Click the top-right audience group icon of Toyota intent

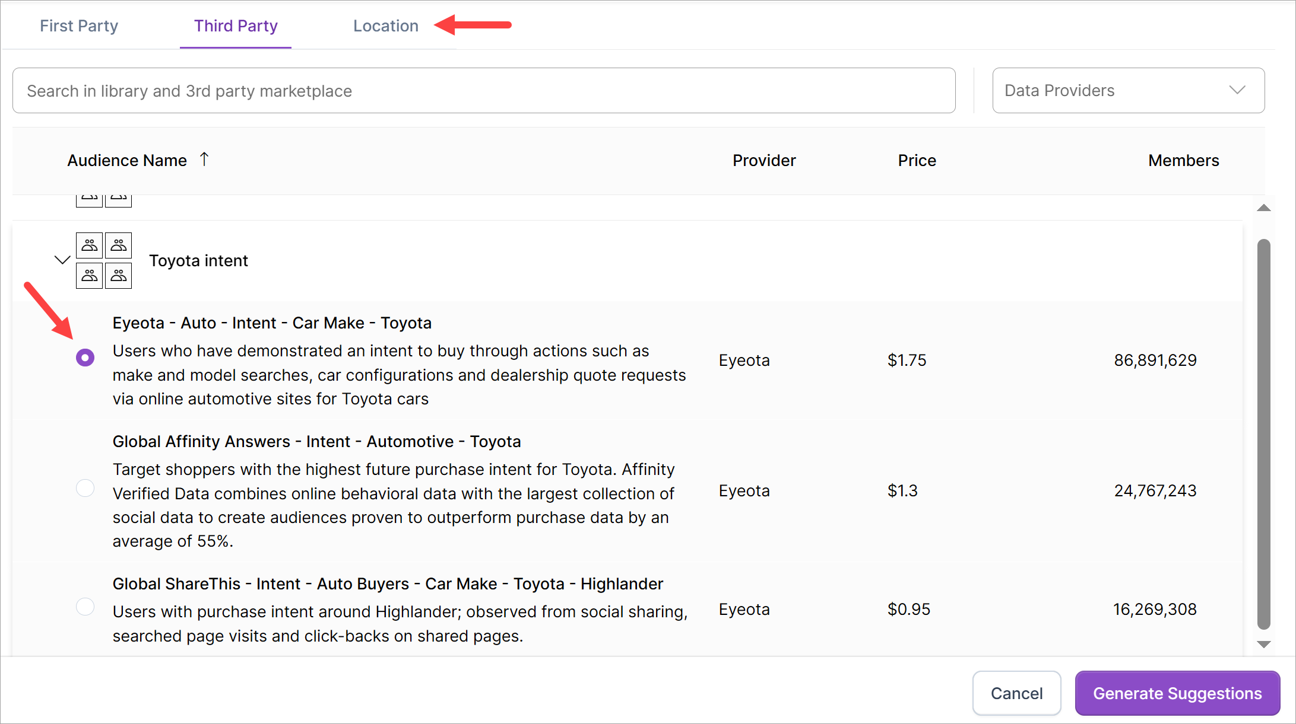click(x=119, y=245)
